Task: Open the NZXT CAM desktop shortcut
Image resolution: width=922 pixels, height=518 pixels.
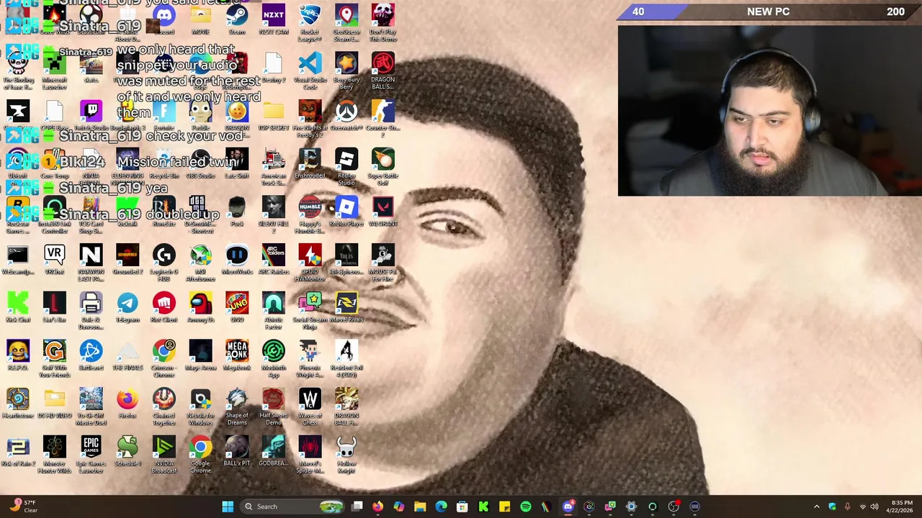Action: point(273,19)
